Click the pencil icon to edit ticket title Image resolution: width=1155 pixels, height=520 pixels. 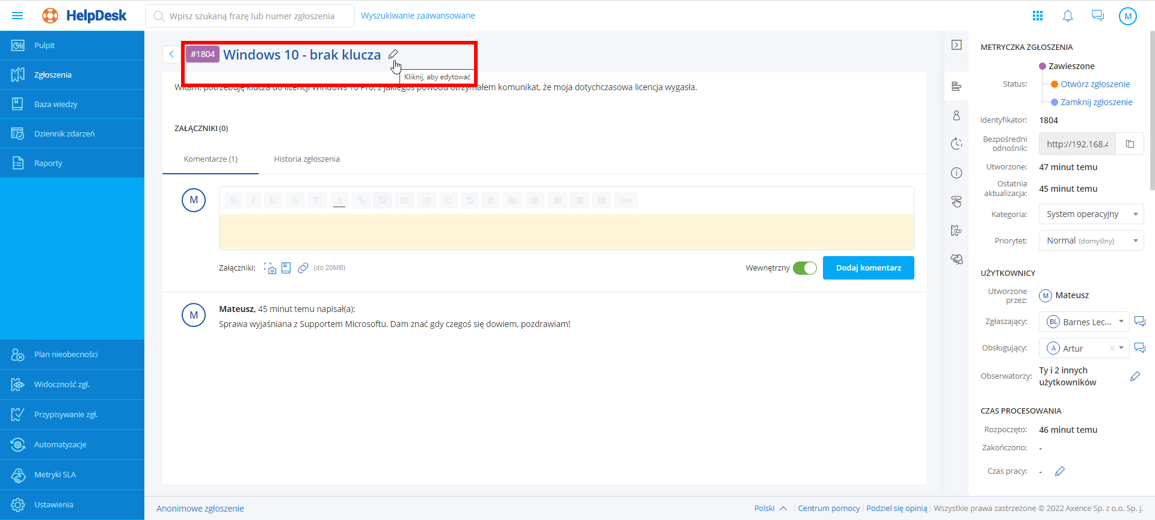[393, 54]
